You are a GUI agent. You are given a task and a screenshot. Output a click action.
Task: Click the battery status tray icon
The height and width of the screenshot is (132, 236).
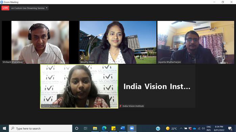point(186,128)
